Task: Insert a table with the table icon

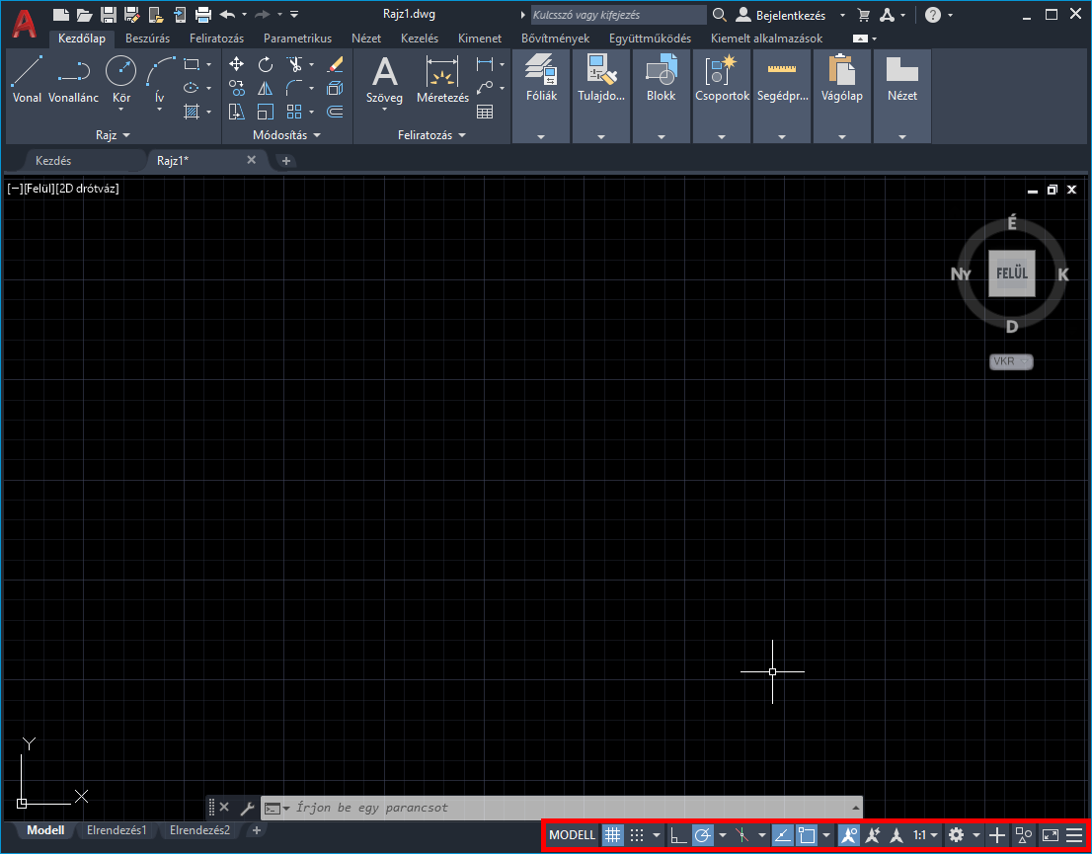Action: (485, 112)
